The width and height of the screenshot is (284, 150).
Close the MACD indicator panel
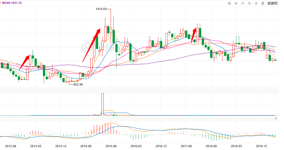276,118
